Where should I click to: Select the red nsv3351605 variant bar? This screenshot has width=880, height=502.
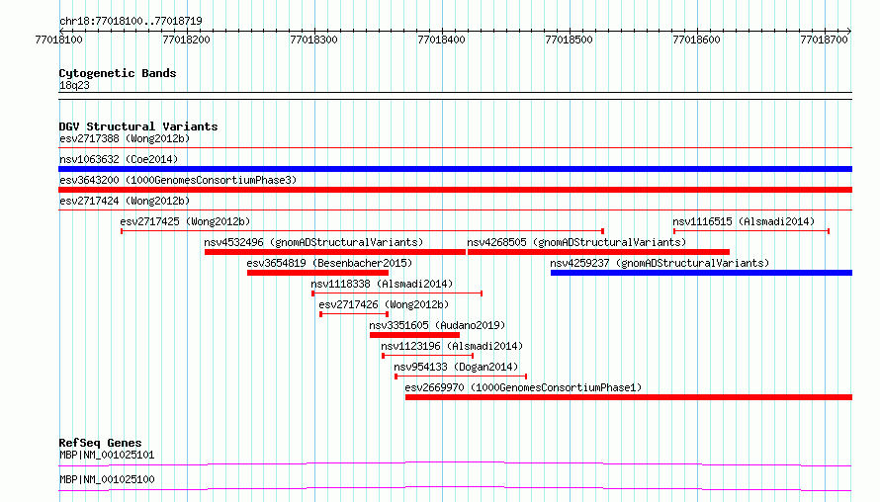point(414,335)
